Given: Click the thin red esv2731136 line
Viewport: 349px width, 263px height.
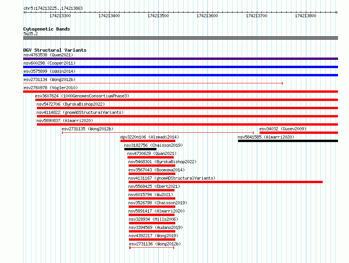Looking at the screenshot, I should 152,248.
